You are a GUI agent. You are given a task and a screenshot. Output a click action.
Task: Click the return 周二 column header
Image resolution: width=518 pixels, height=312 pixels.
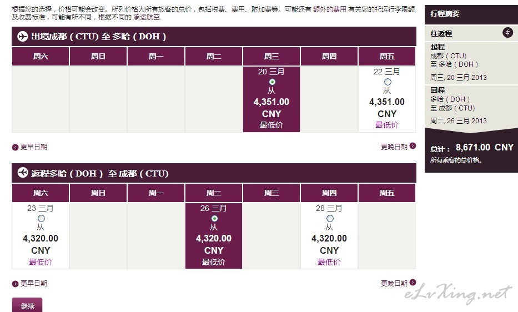click(214, 193)
